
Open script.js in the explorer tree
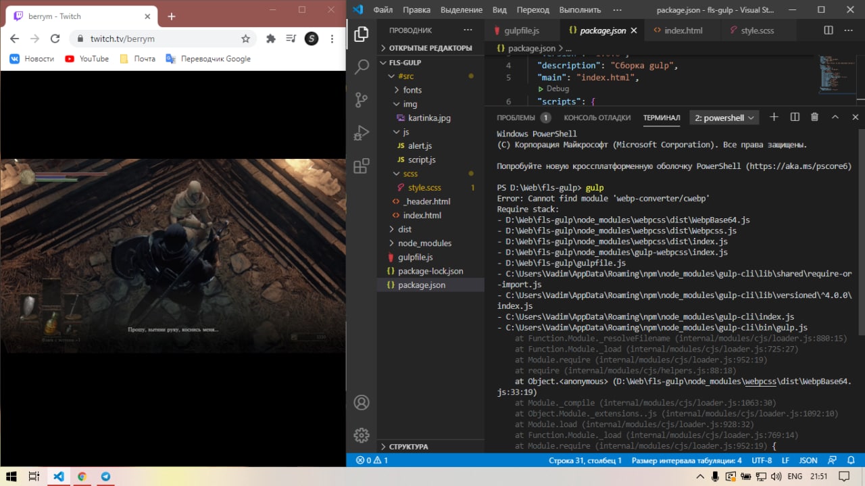(x=422, y=160)
